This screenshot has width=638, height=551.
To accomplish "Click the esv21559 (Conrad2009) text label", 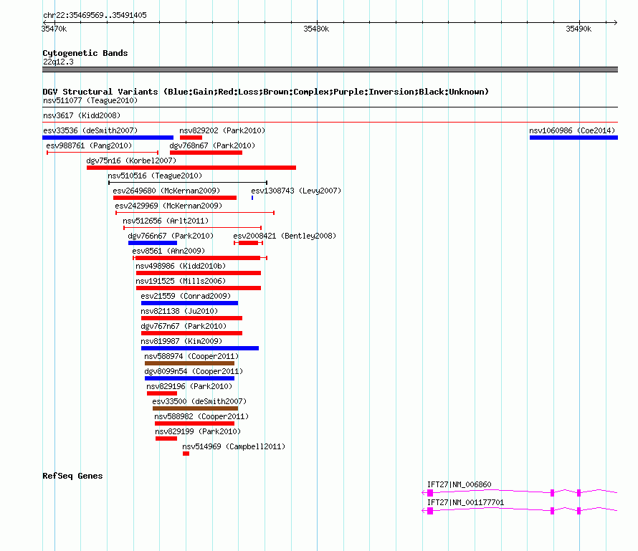I will click(186, 296).
